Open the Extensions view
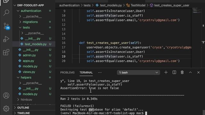Screen dimensions: 205x115 pyautogui.click(x=6, y=52)
